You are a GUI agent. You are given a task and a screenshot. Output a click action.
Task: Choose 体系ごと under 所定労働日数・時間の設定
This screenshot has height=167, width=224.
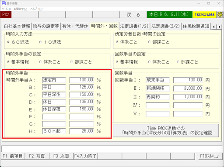(117, 42)
